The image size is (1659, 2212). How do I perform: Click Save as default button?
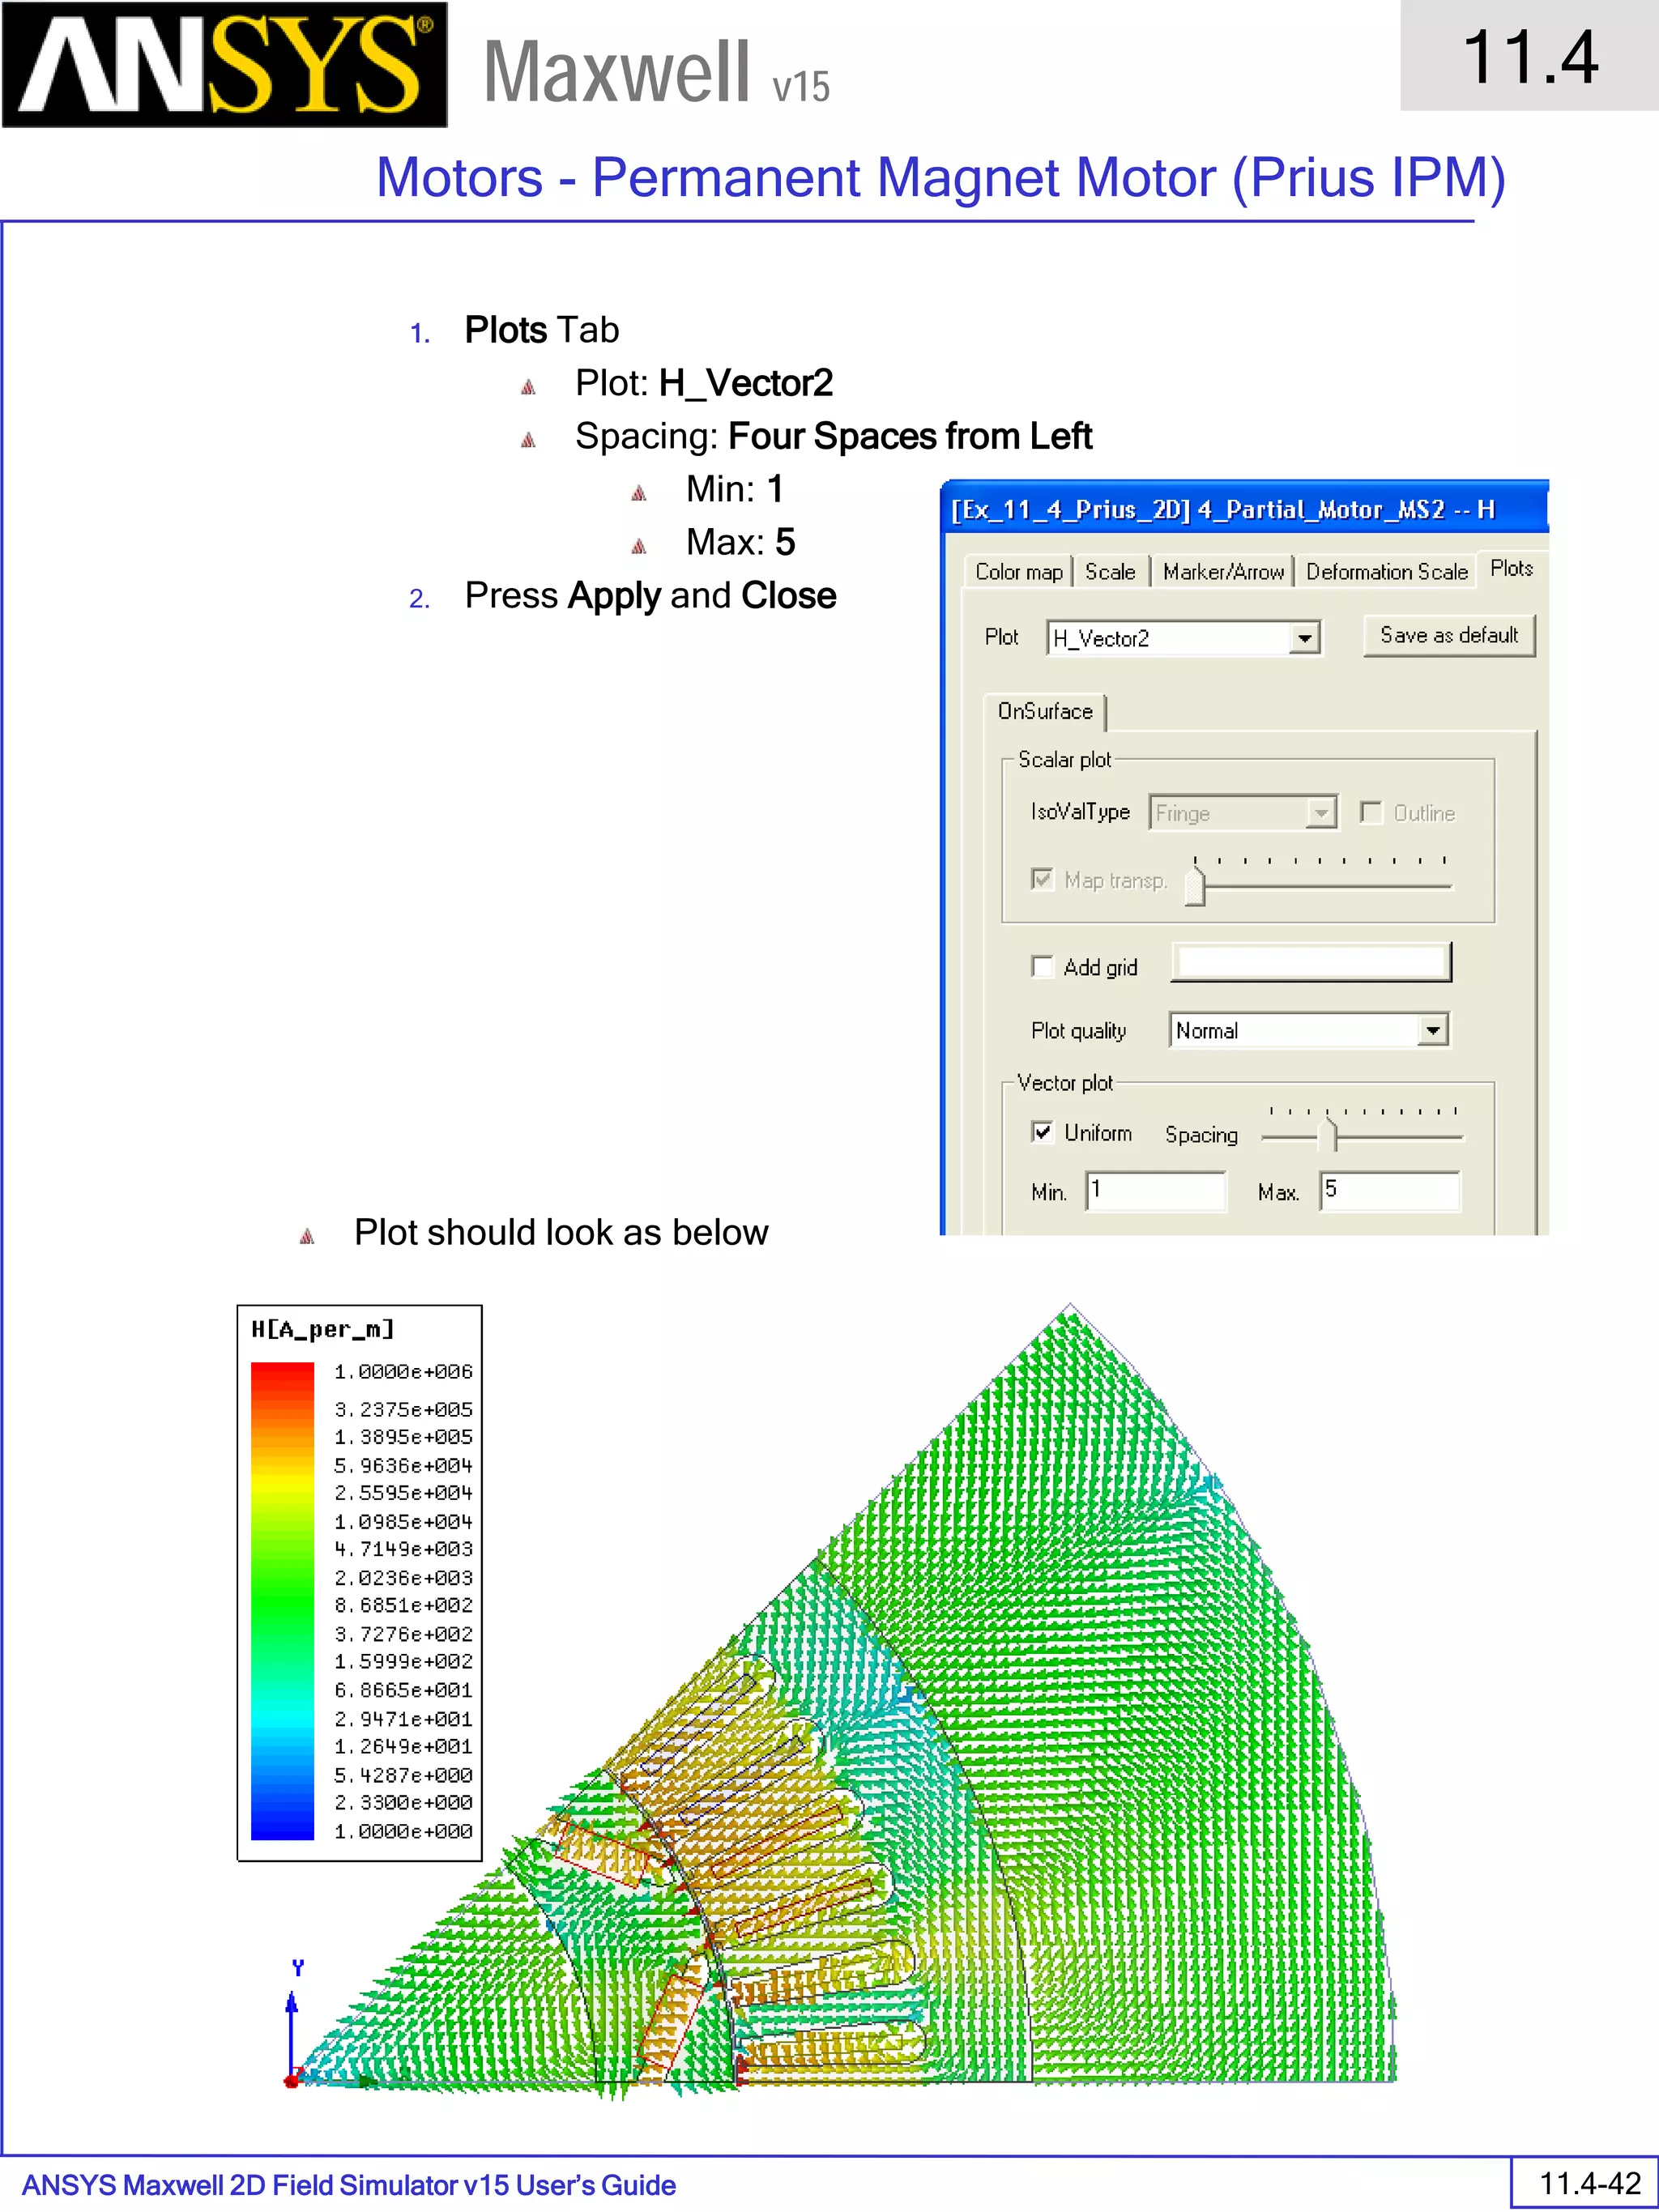pos(1449,635)
